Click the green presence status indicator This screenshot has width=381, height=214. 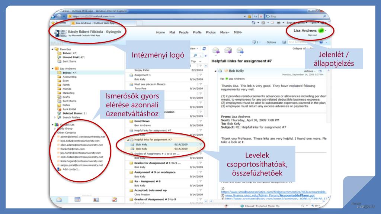(x=321, y=30)
